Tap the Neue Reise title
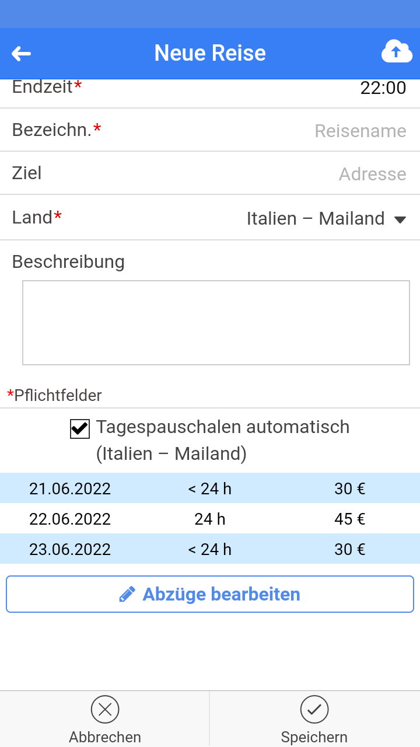 pyautogui.click(x=209, y=53)
